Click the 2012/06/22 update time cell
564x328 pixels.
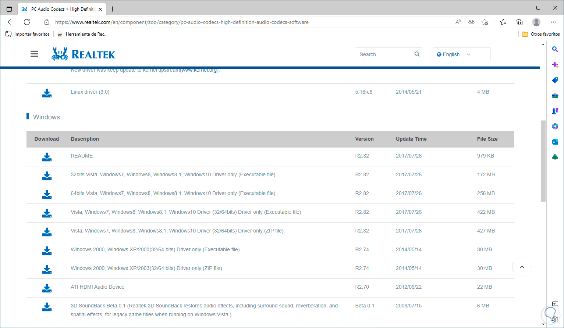(x=409, y=287)
